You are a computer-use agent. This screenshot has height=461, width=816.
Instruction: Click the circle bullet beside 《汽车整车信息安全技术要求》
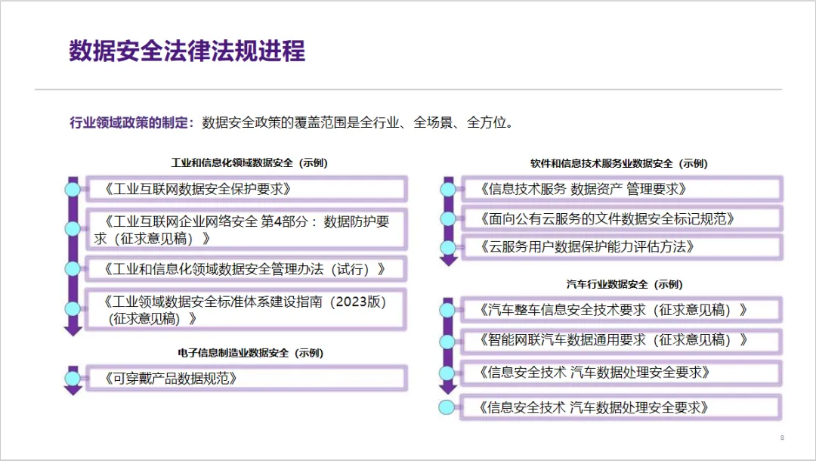447,311
